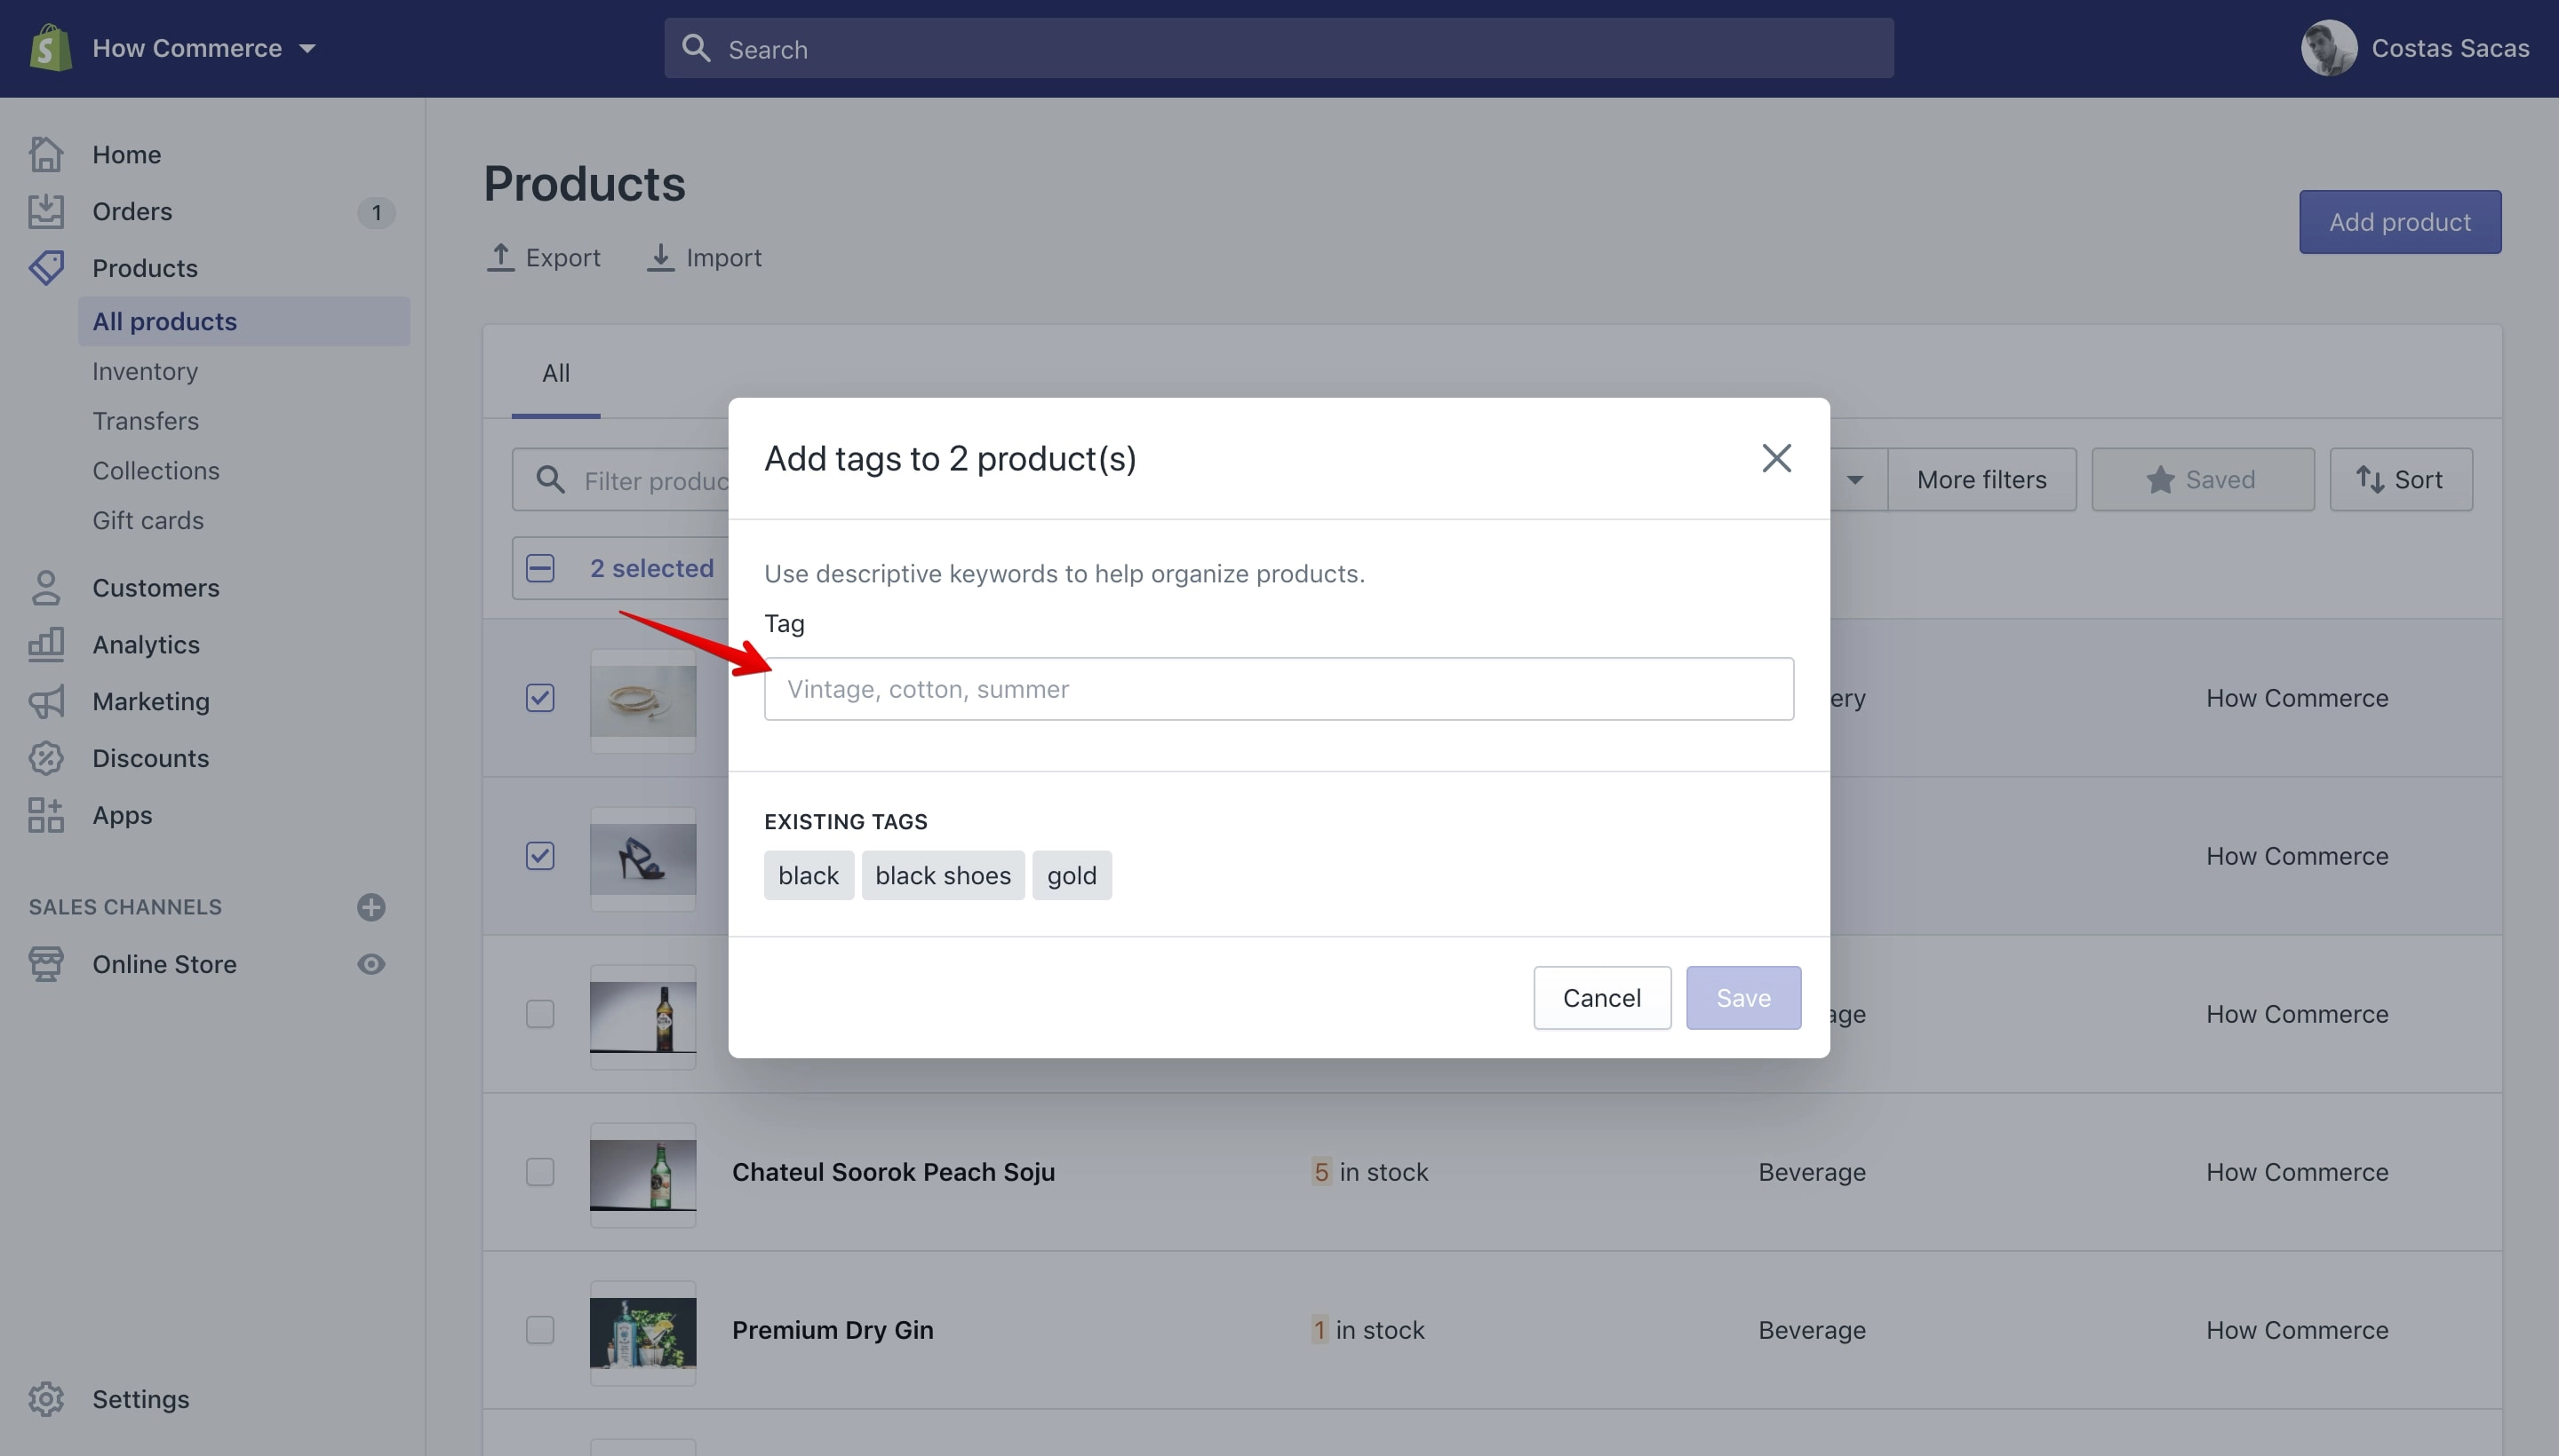
Task: Click the Settings gear icon
Action: tap(46, 1399)
